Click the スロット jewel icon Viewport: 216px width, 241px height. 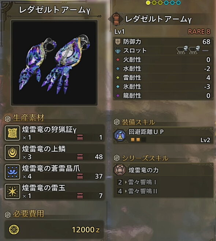(x=118, y=51)
